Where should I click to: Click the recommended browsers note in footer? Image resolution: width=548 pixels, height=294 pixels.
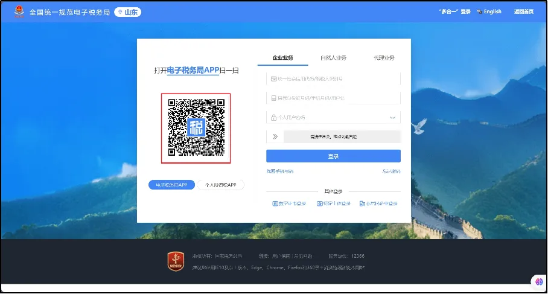[x=278, y=267]
